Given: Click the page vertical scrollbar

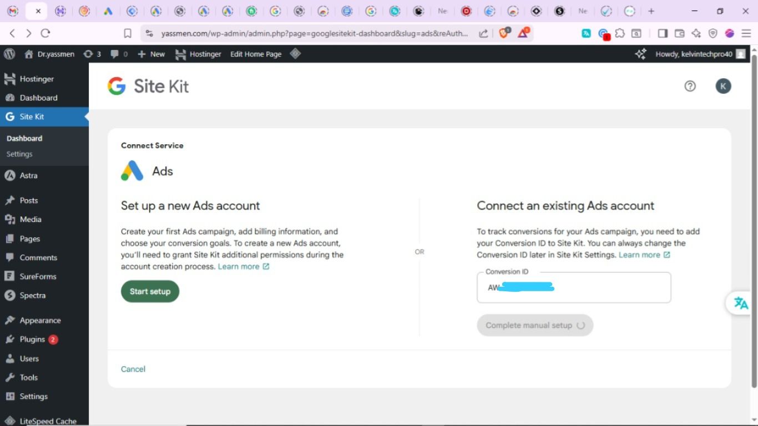Looking at the screenshot, I should coord(754,222).
